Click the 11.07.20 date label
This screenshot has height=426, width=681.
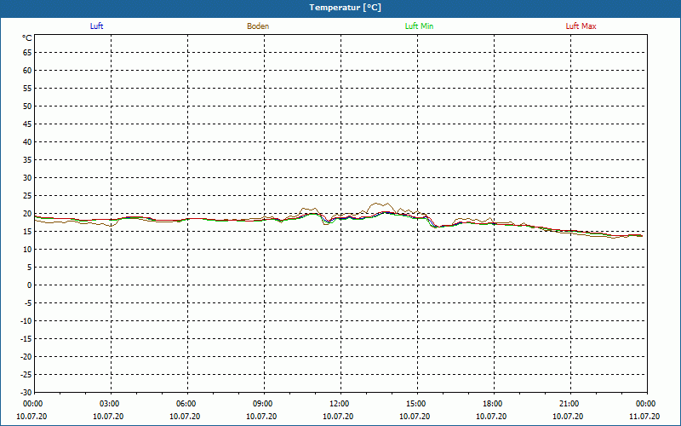pos(644,417)
